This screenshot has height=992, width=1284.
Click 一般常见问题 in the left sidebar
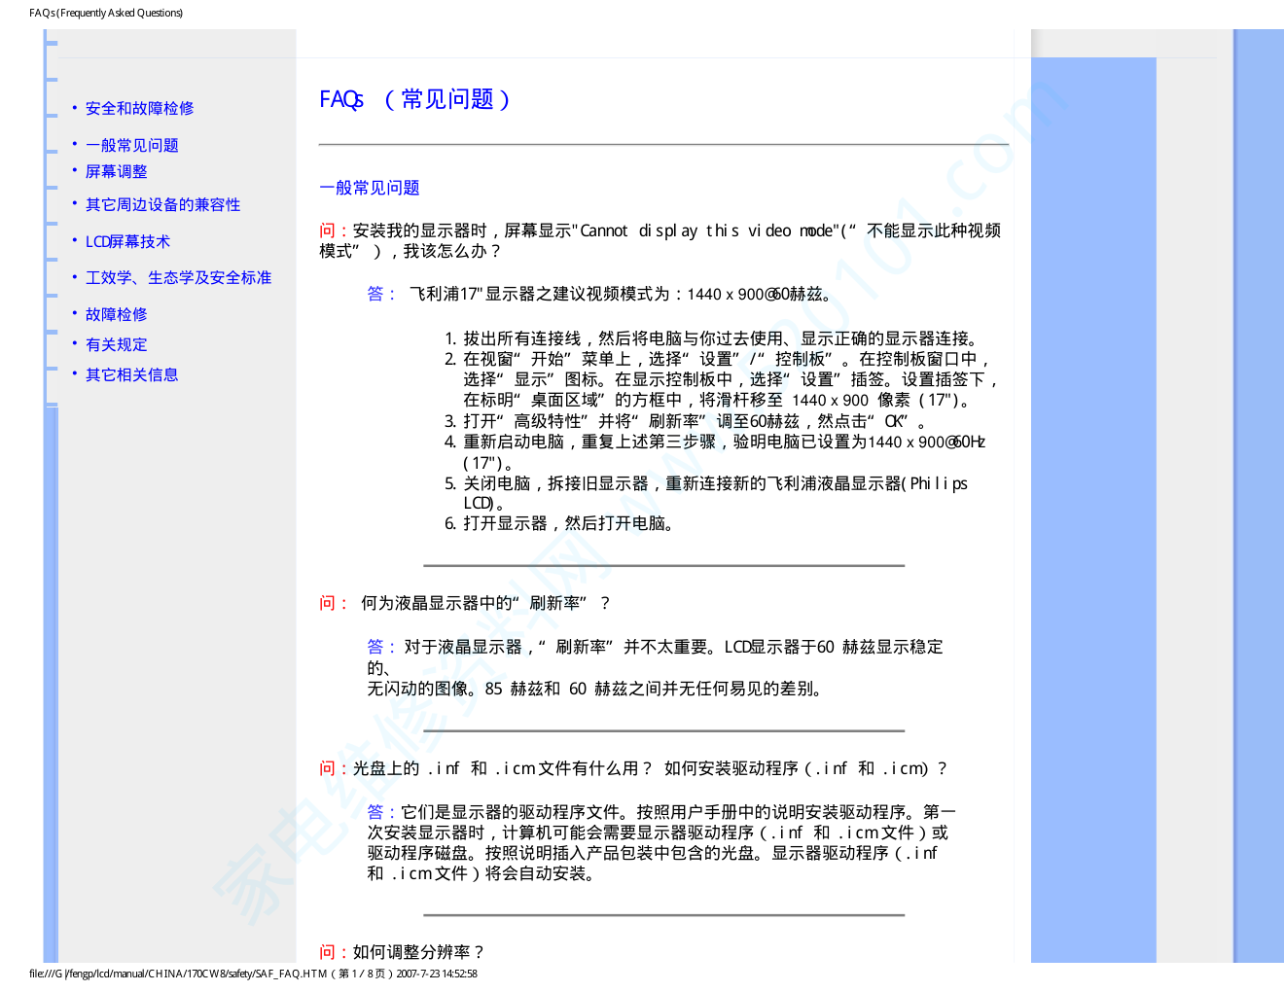point(131,146)
